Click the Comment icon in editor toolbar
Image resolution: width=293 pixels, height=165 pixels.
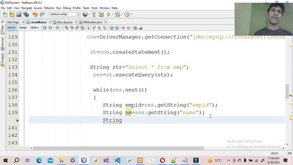[x=135, y=28]
